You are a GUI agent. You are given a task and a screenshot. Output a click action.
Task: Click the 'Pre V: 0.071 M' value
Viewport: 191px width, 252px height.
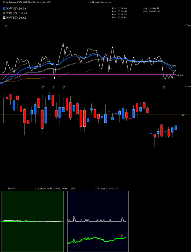[151, 11]
